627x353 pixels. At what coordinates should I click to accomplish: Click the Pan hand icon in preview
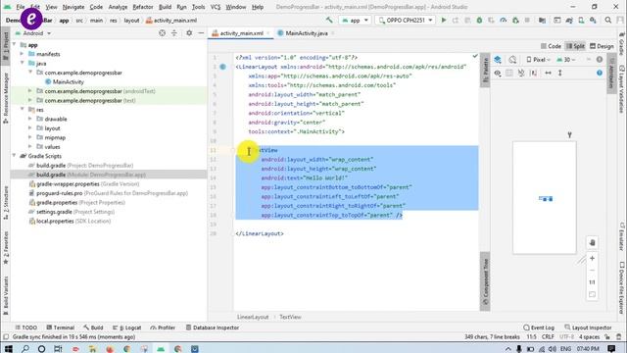click(x=592, y=242)
